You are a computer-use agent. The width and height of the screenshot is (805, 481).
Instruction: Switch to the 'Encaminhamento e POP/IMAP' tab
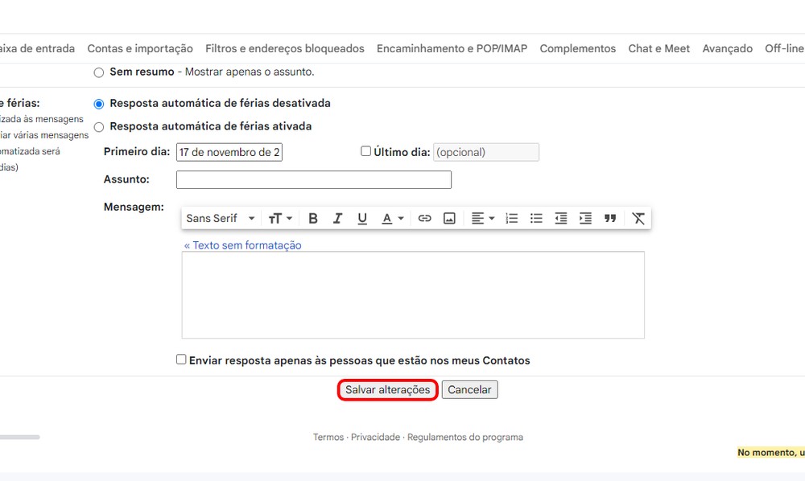coord(451,48)
